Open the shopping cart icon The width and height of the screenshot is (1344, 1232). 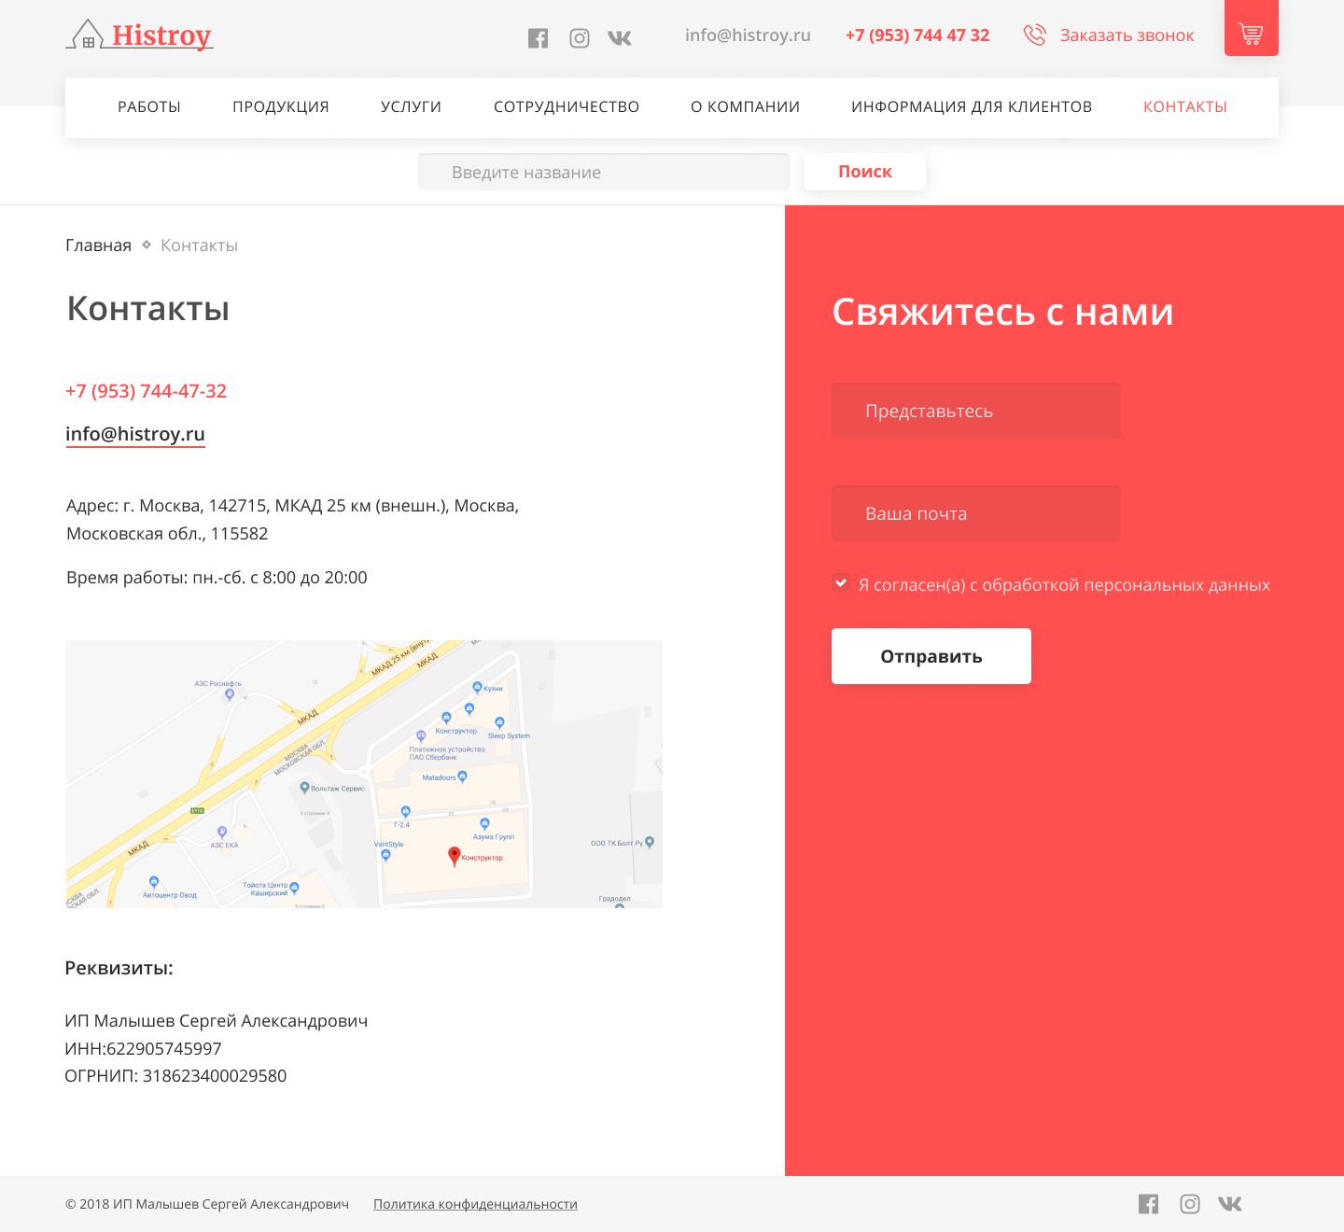coord(1251,28)
